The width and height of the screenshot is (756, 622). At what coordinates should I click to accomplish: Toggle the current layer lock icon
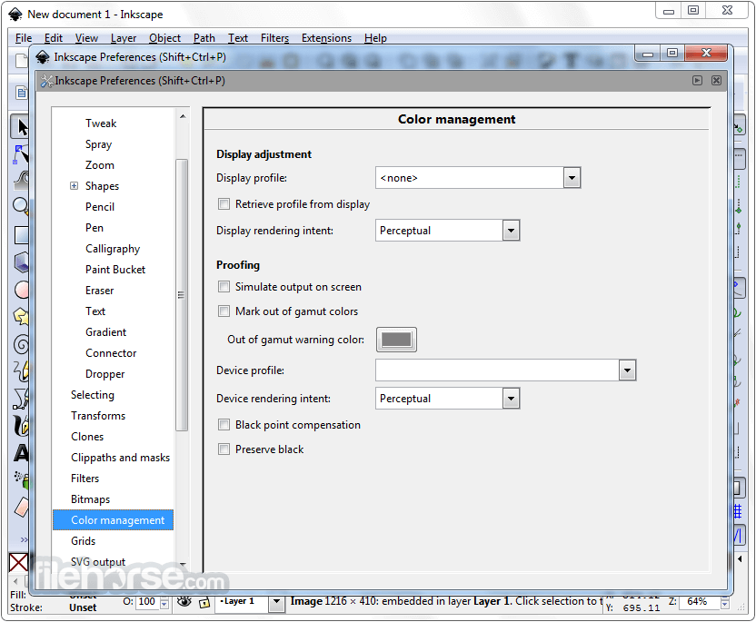[x=204, y=602]
